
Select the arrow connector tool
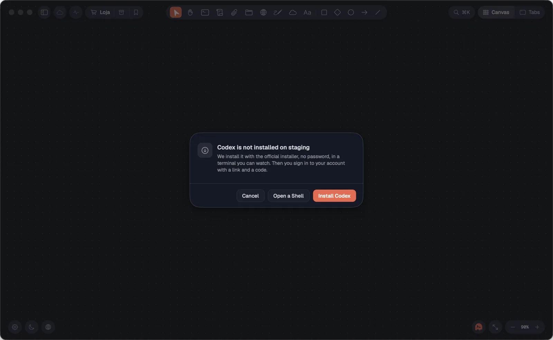[364, 12]
